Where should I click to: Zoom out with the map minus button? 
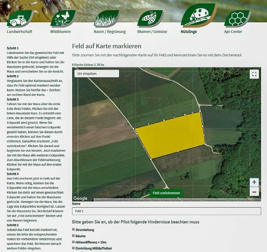coord(254,192)
